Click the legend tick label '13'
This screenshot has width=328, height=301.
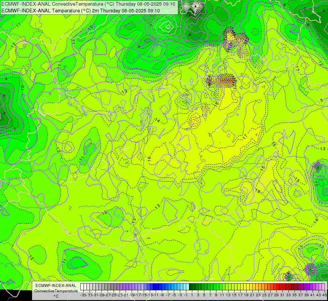point(228,295)
